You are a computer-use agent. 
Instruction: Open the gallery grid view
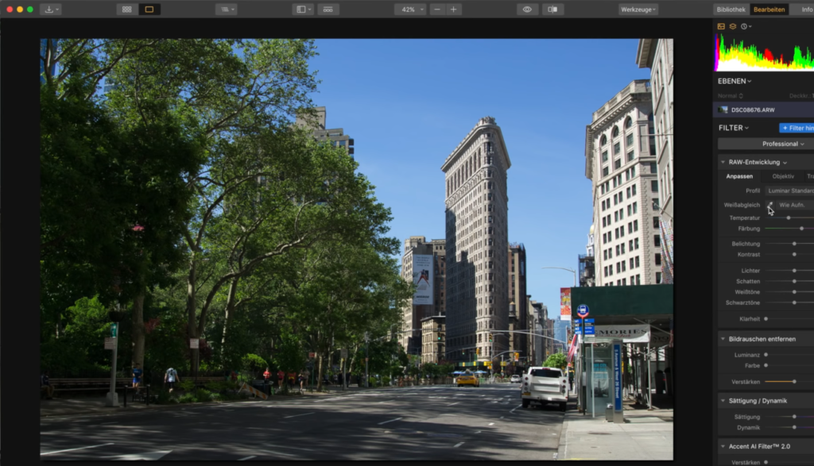pos(125,9)
